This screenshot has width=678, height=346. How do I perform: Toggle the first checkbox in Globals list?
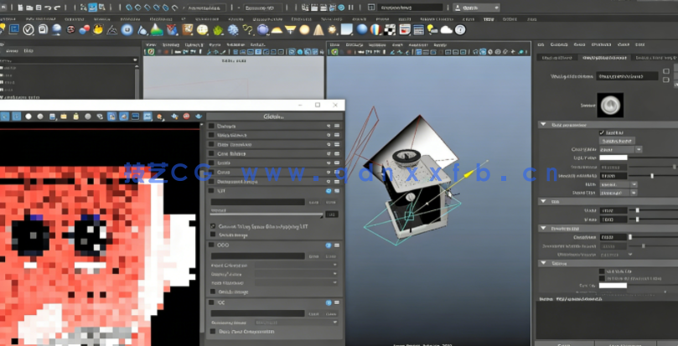click(x=211, y=127)
